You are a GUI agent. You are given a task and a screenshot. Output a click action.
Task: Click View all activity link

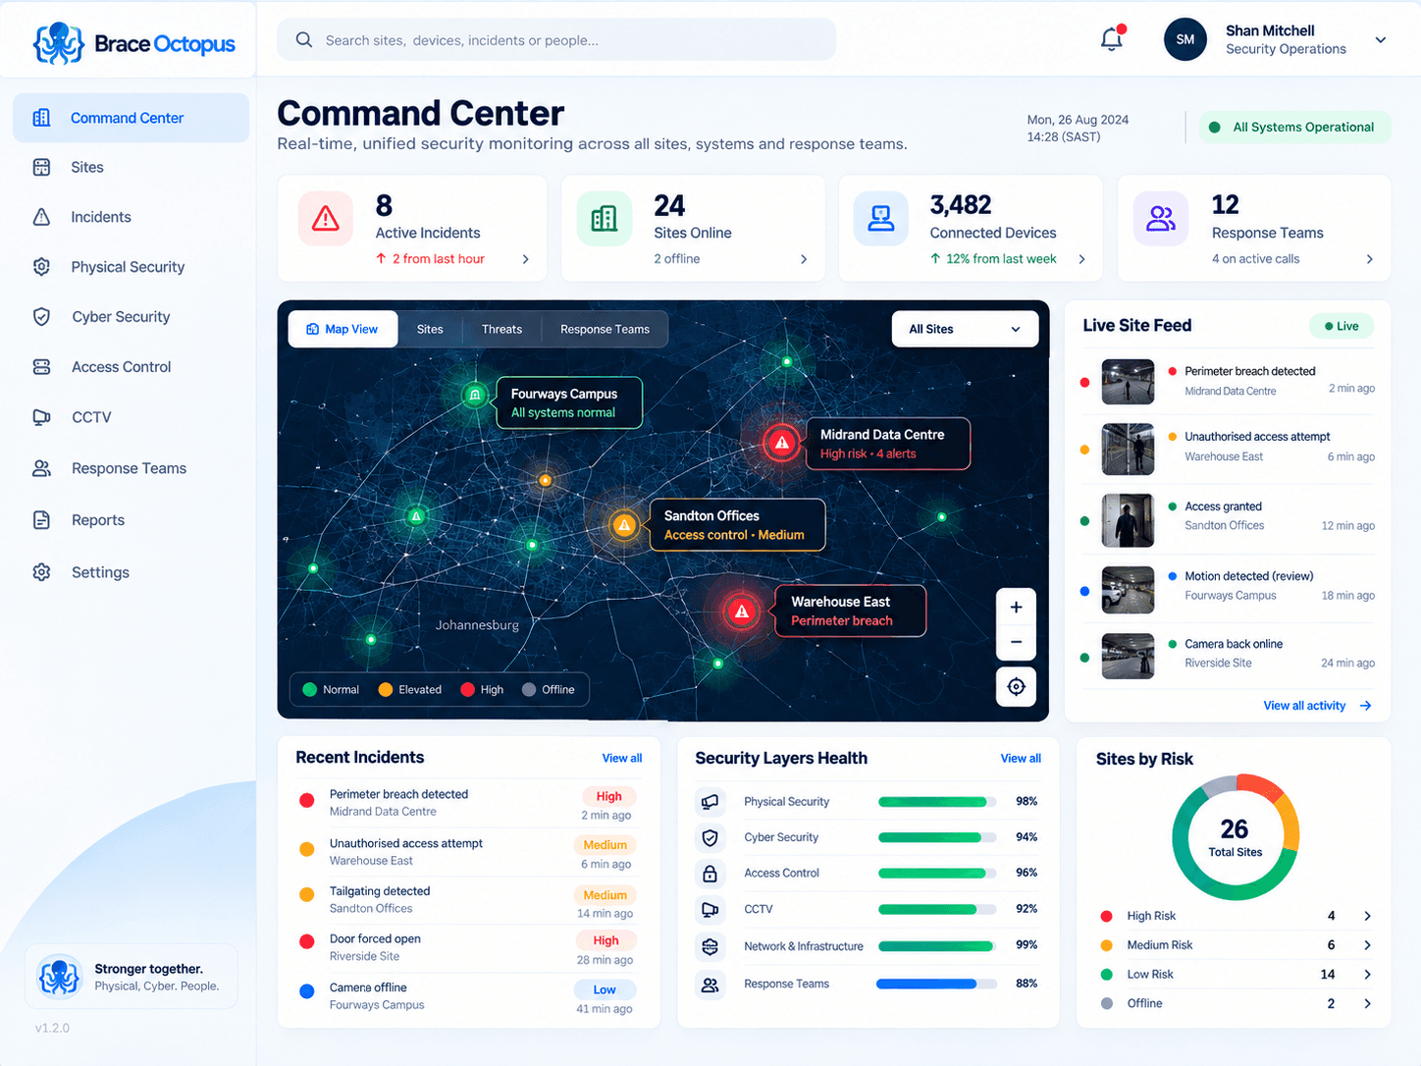tap(1317, 706)
